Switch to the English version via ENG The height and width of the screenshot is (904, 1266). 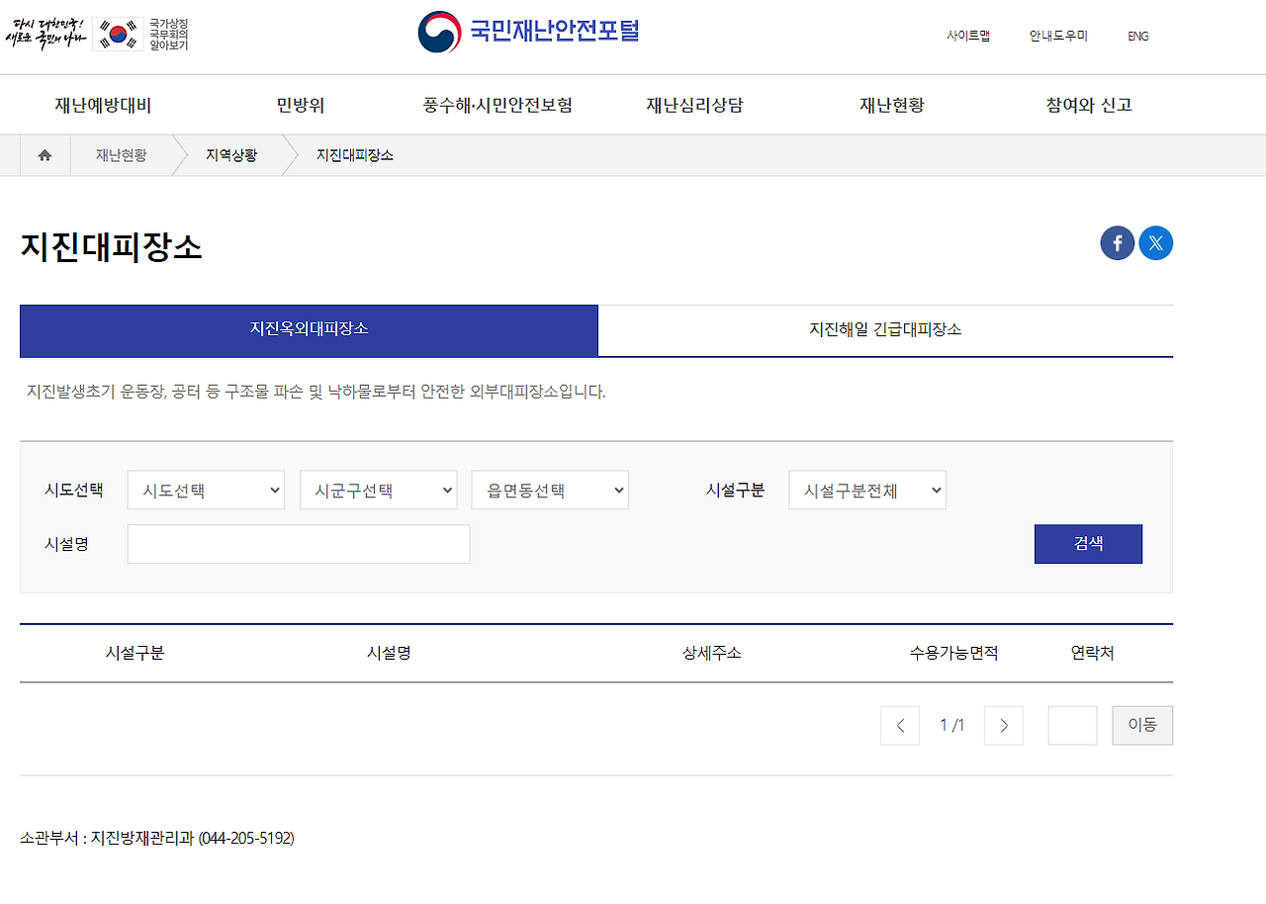click(1137, 36)
